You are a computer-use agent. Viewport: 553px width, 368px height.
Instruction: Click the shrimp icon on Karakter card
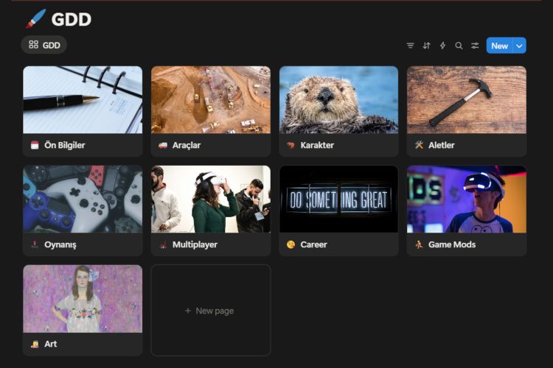coord(291,145)
